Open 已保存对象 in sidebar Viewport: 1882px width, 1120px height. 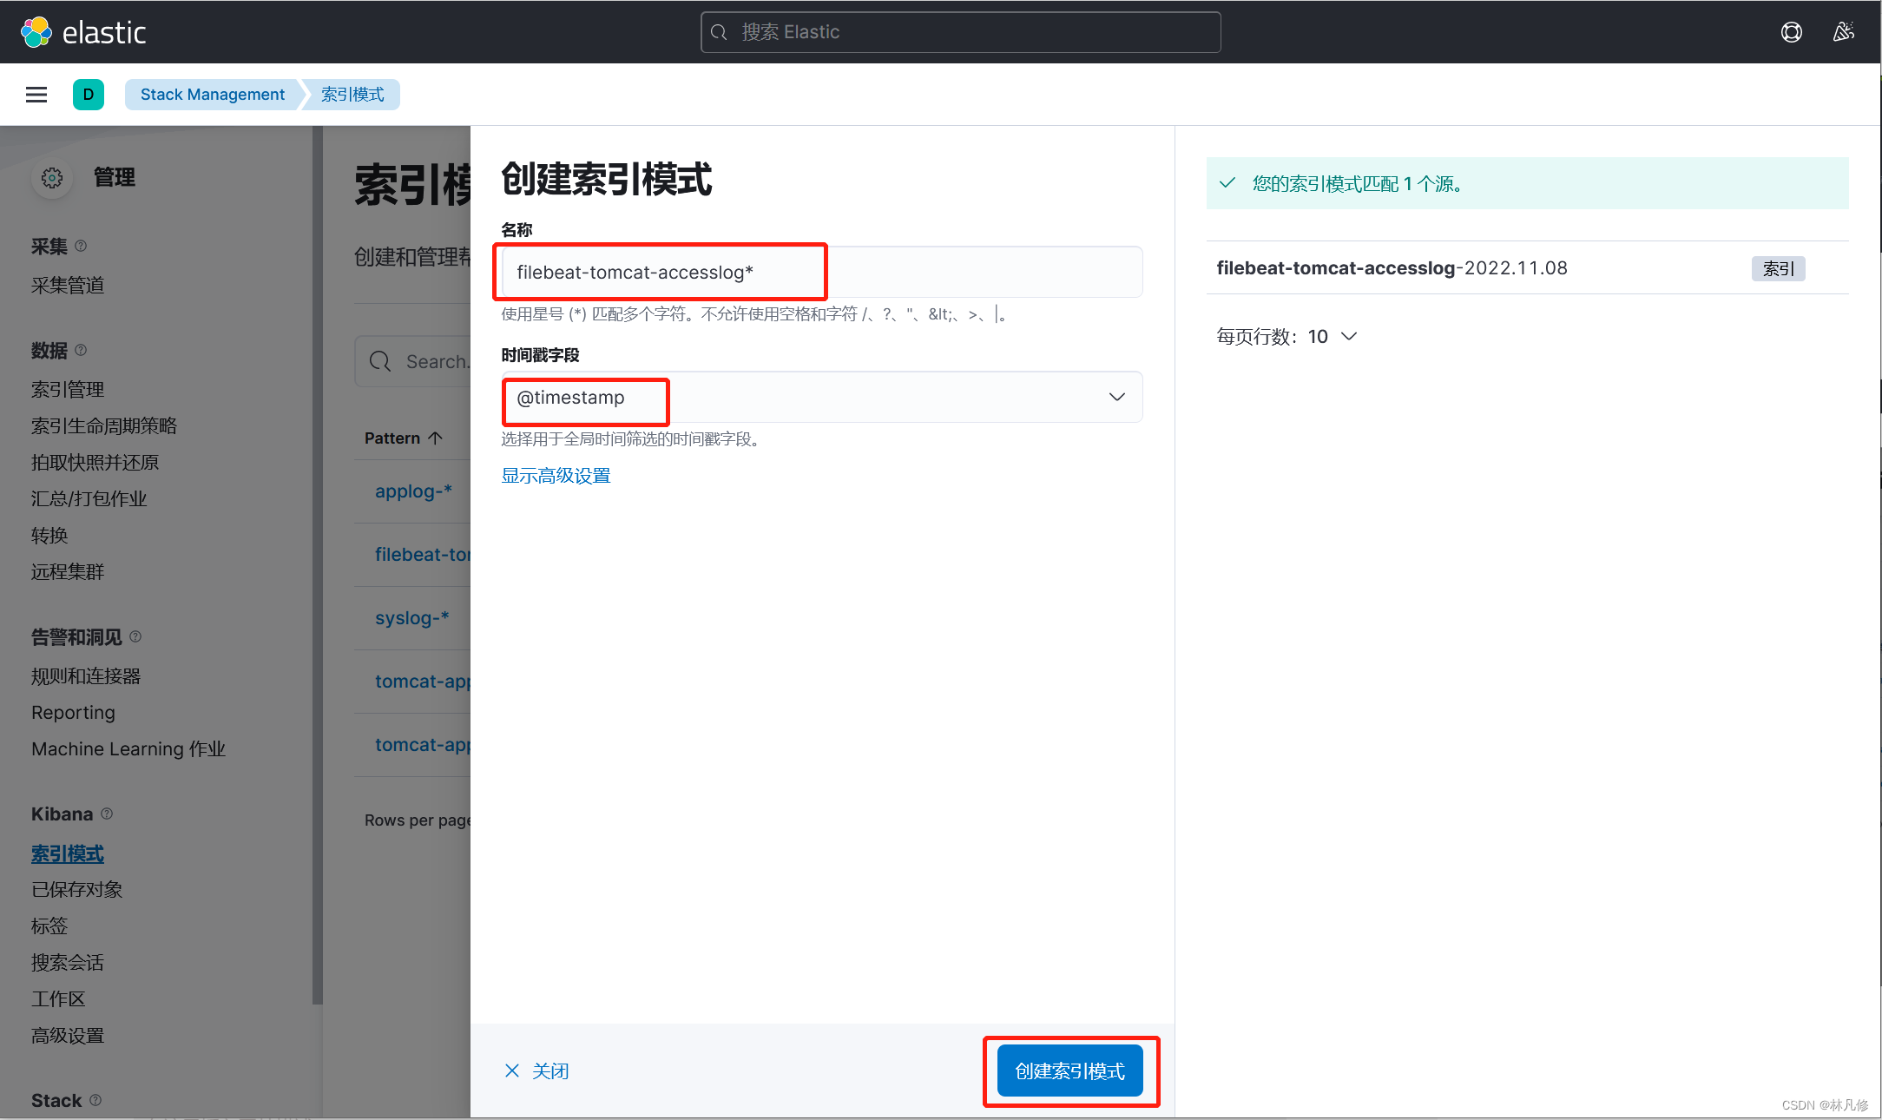click(77, 889)
